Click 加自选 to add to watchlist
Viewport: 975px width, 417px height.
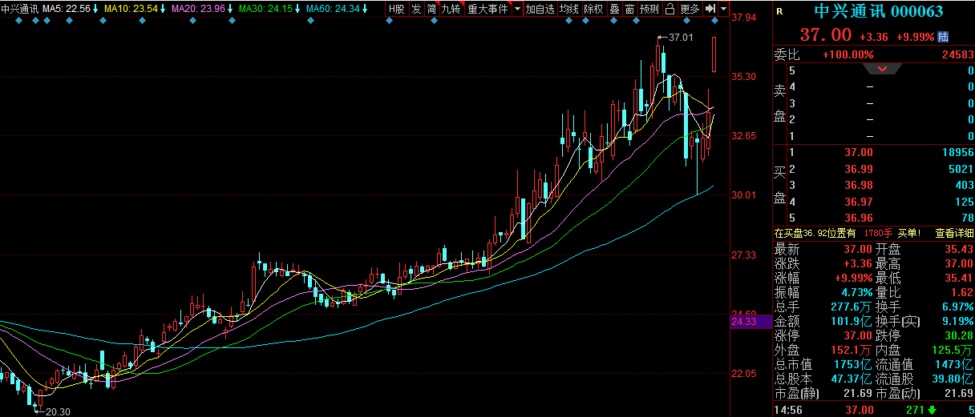540,9
